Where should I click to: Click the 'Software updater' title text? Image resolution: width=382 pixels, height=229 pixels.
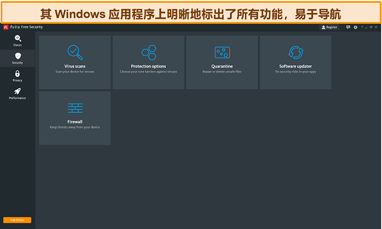click(x=296, y=66)
